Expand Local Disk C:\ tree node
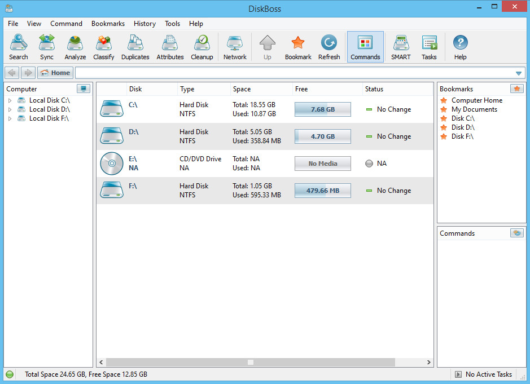 [x=10, y=100]
